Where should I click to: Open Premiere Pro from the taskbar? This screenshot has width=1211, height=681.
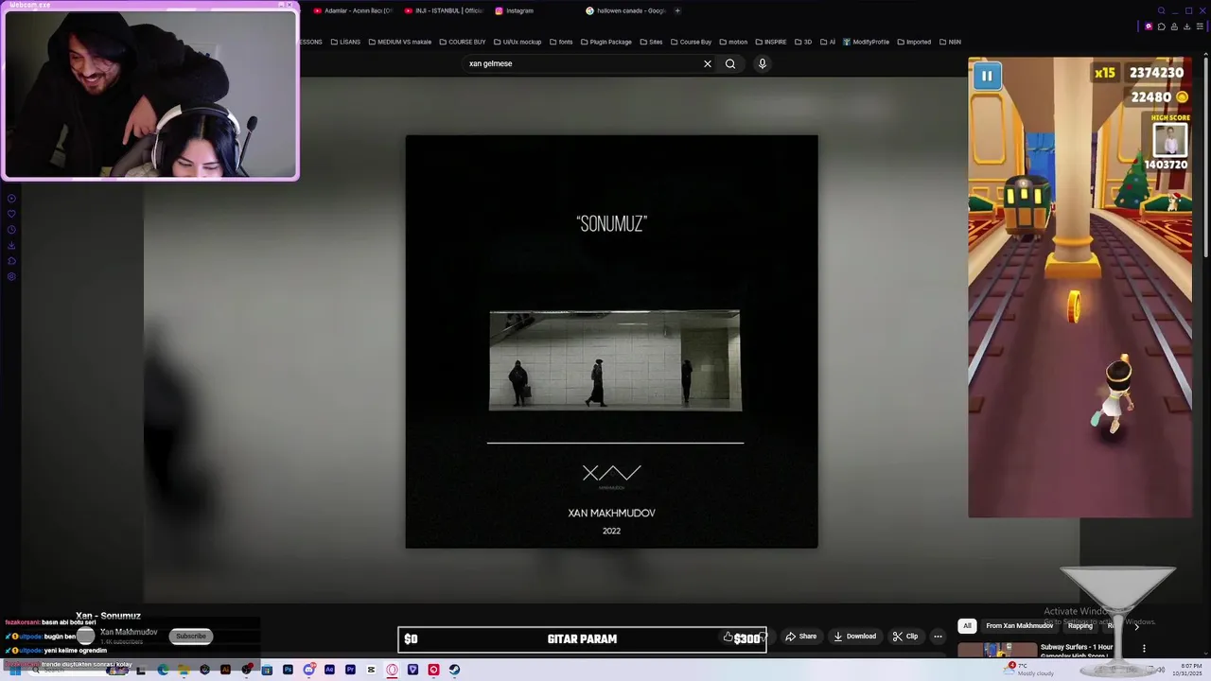(x=350, y=670)
